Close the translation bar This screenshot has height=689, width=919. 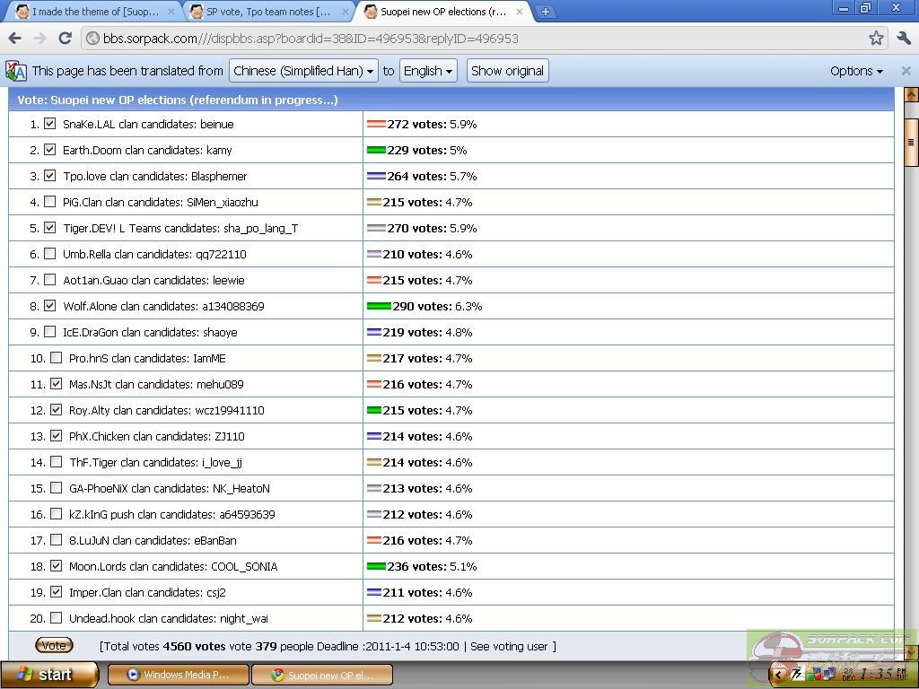click(x=906, y=71)
